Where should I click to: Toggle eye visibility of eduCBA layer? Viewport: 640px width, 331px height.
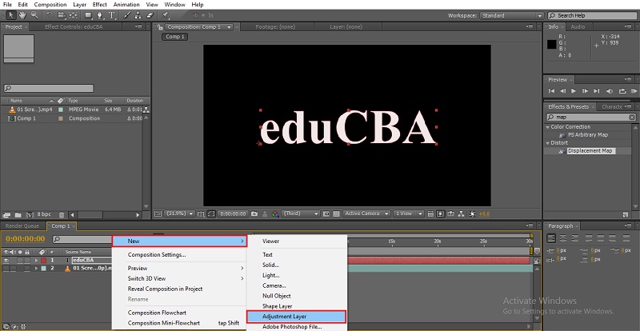click(6, 260)
